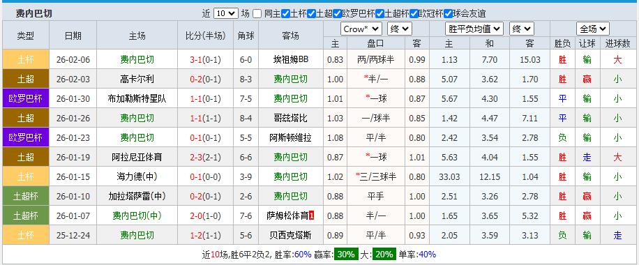Open the 胜平负均值 dropdown
Screen dimensions: 639x265
point(474,29)
